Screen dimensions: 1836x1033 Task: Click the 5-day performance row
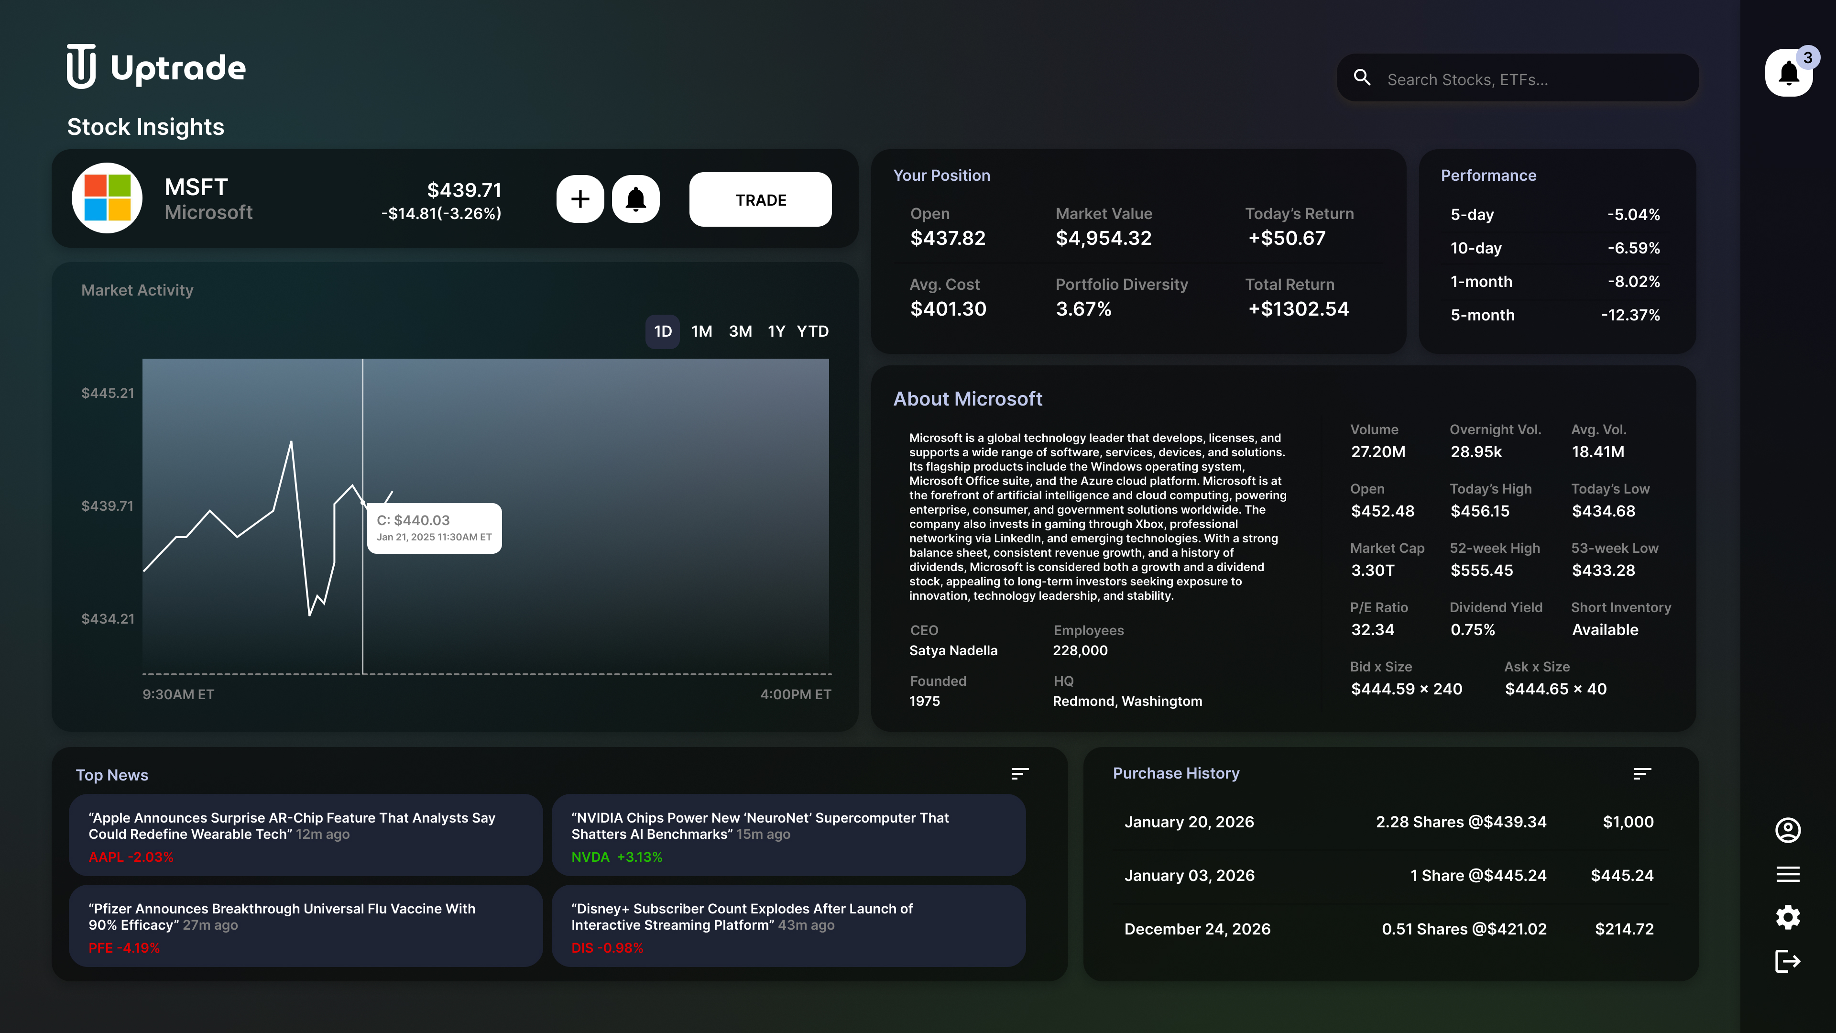pos(1555,215)
